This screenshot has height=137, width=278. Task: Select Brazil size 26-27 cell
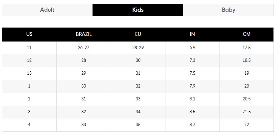(84, 48)
